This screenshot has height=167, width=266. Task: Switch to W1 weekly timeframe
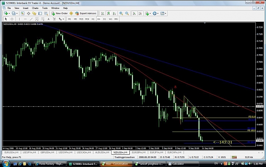point(110,19)
